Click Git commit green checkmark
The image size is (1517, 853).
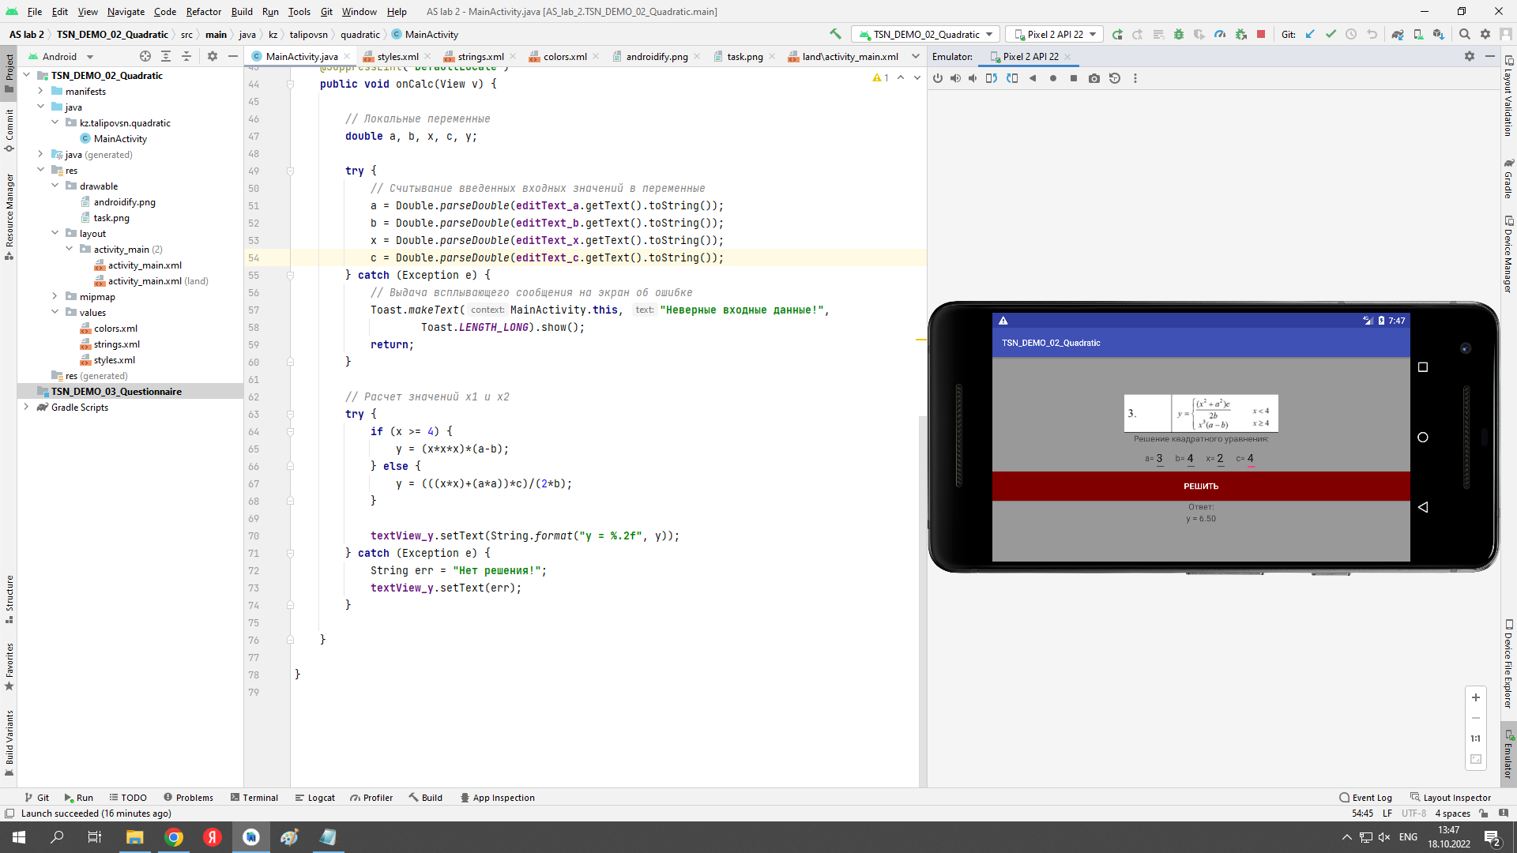tap(1331, 34)
